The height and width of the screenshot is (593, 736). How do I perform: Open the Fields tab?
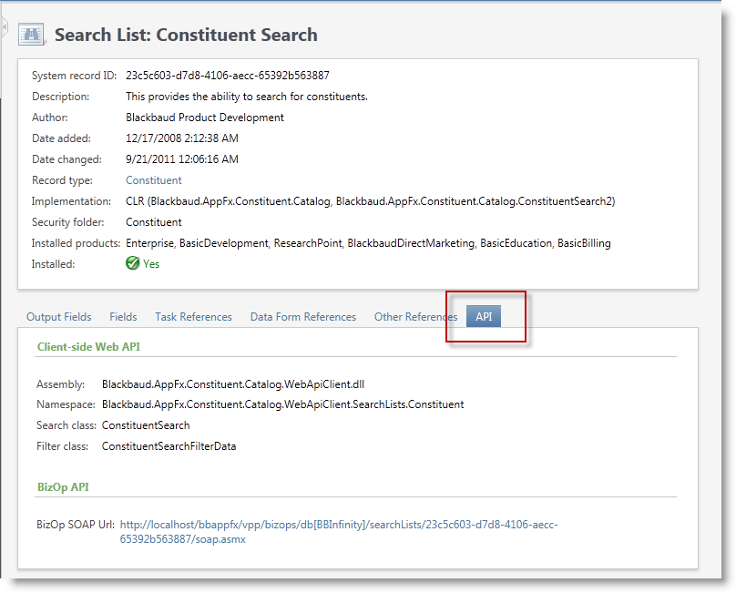[x=123, y=317]
